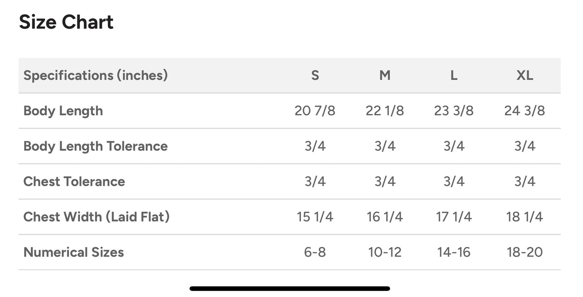The image size is (583, 297).
Task: Click the Body Length row label
Action: [63, 111]
